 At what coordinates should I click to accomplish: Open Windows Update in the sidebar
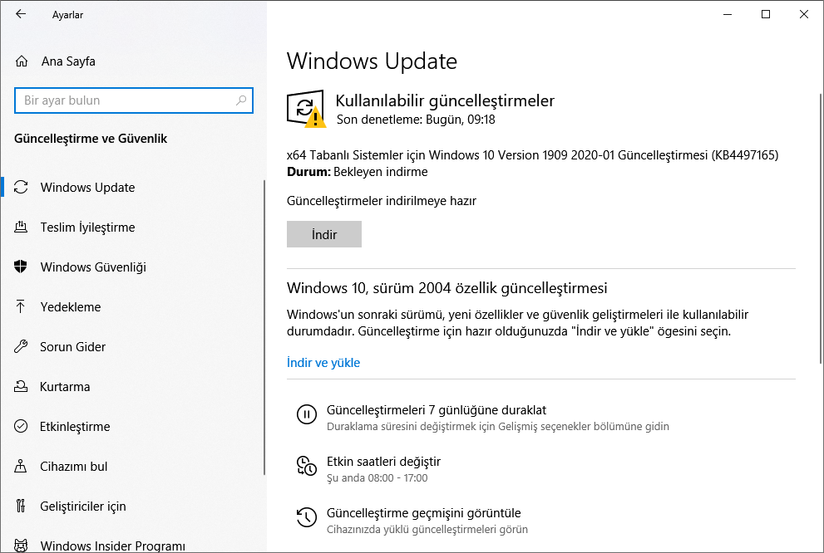click(x=87, y=188)
